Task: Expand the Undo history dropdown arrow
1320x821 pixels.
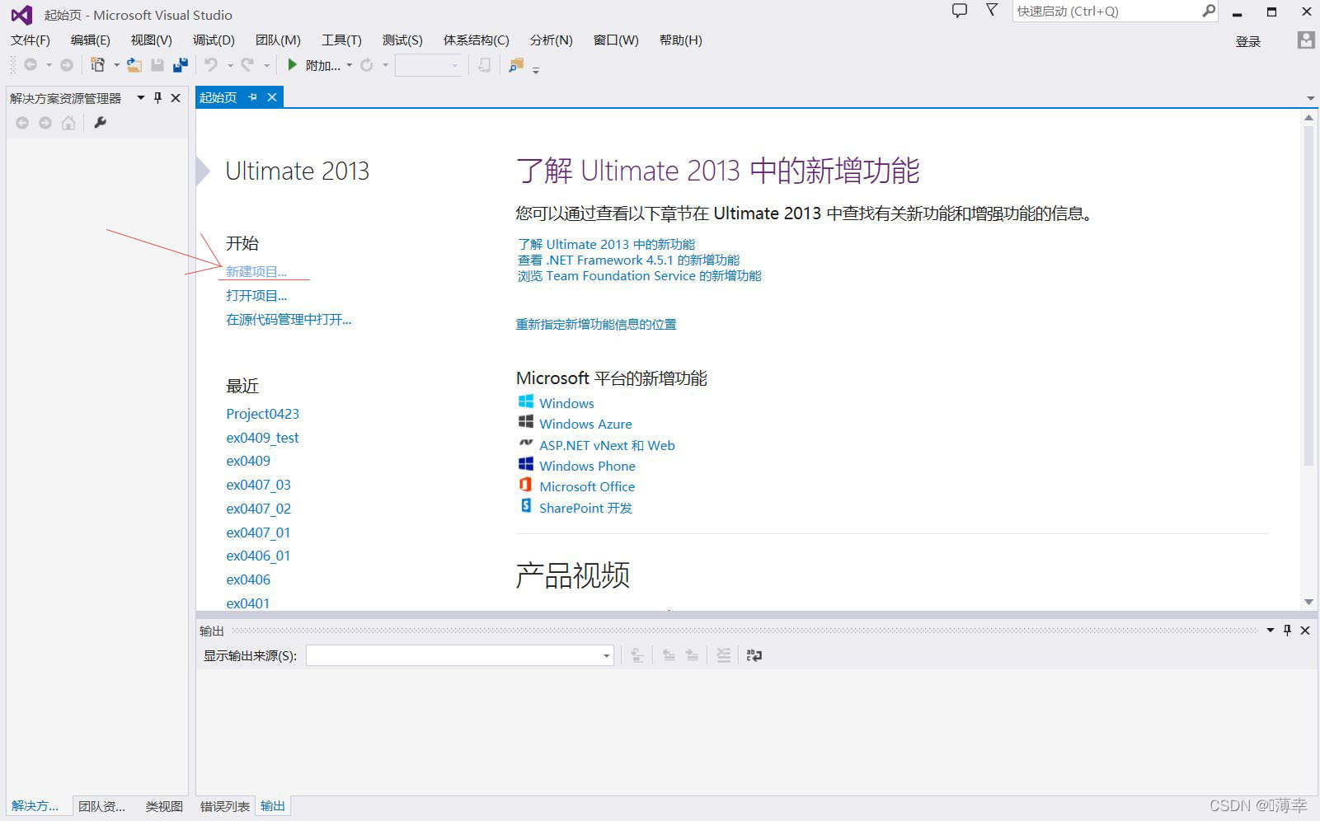Action: 230,65
